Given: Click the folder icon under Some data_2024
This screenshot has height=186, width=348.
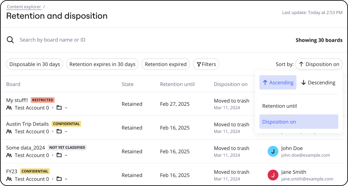Looking at the screenshot, I should pyautogui.click(x=59, y=155).
